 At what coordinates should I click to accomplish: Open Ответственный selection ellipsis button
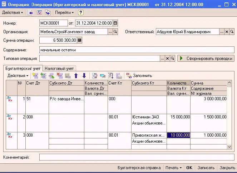point(222,32)
